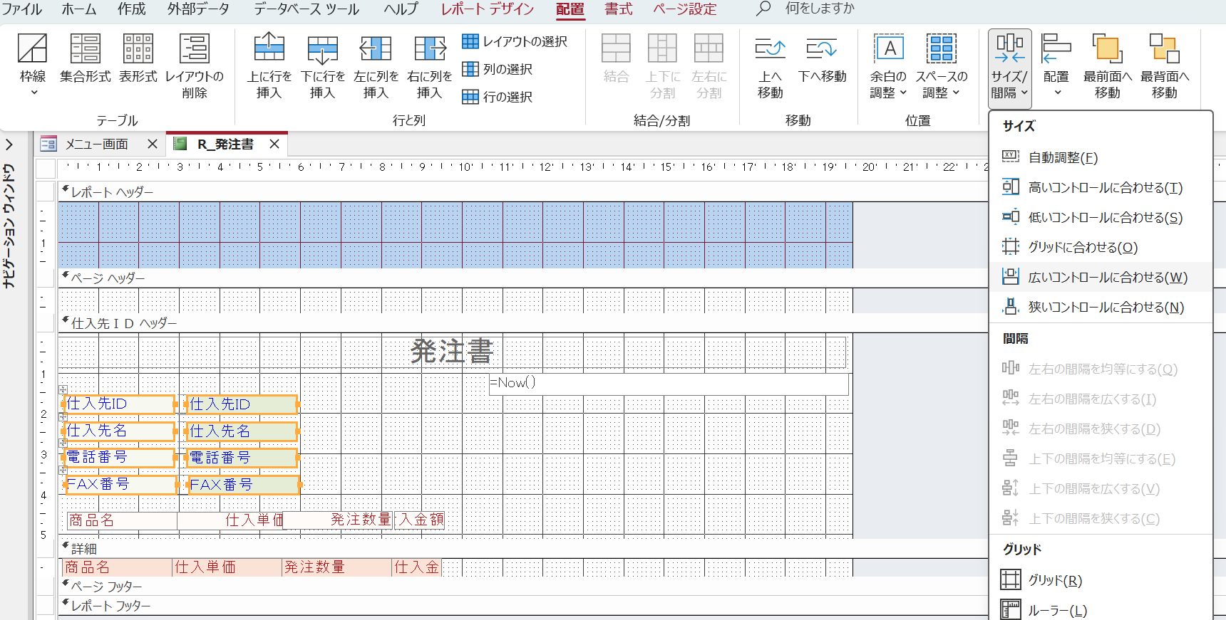Screen dimensions: 1226x620
Task: Select the =Now() text box
Action: (669, 384)
